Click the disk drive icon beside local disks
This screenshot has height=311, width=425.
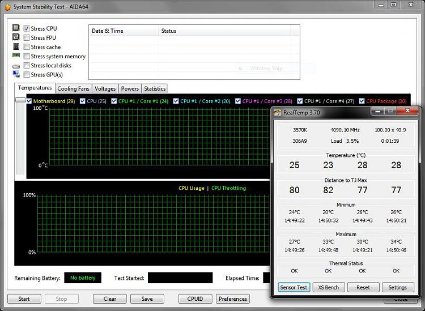(x=16, y=66)
